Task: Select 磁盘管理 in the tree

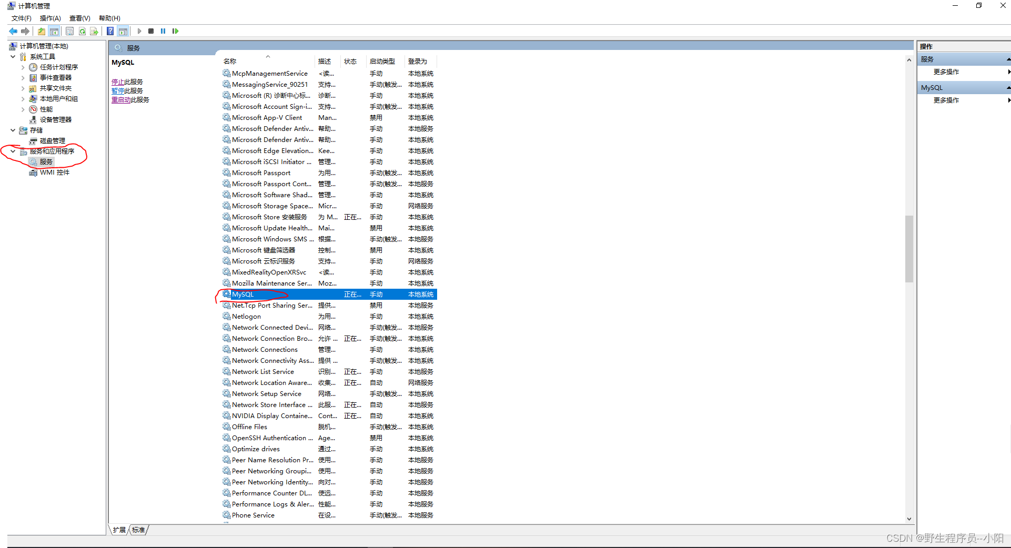Action: (53, 141)
